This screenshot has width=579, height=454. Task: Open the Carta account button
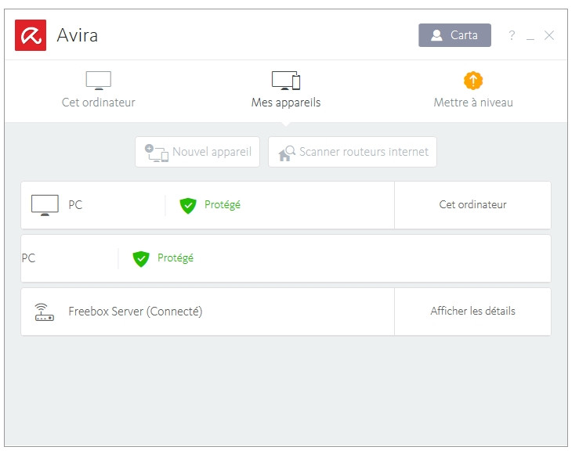click(x=454, y=35)
